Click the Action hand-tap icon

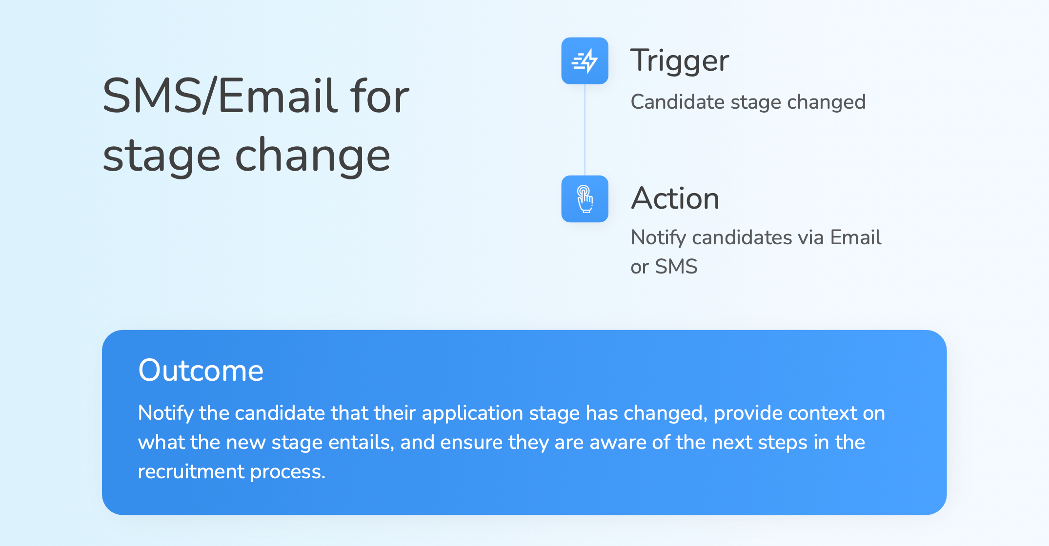[x=585, y=199]
